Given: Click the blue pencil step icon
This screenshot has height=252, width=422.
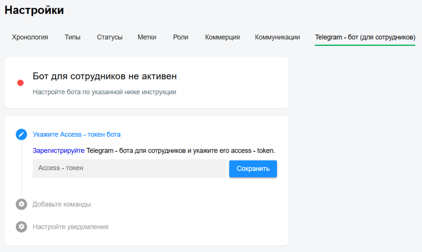Looking at the screenshot, I should (x=21, y=134).
